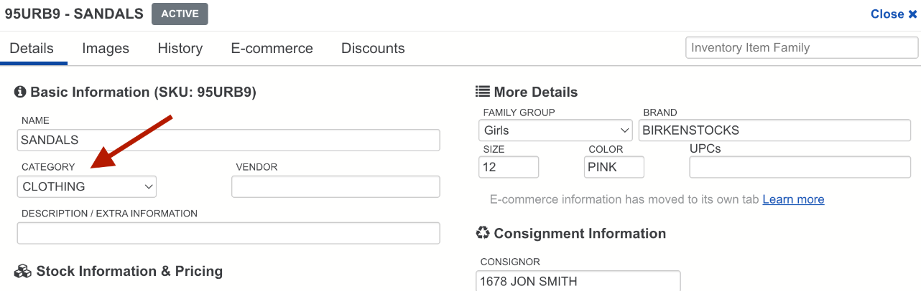Open the CATEGORY dropdown showing CLOTHING

coord(87,186)
